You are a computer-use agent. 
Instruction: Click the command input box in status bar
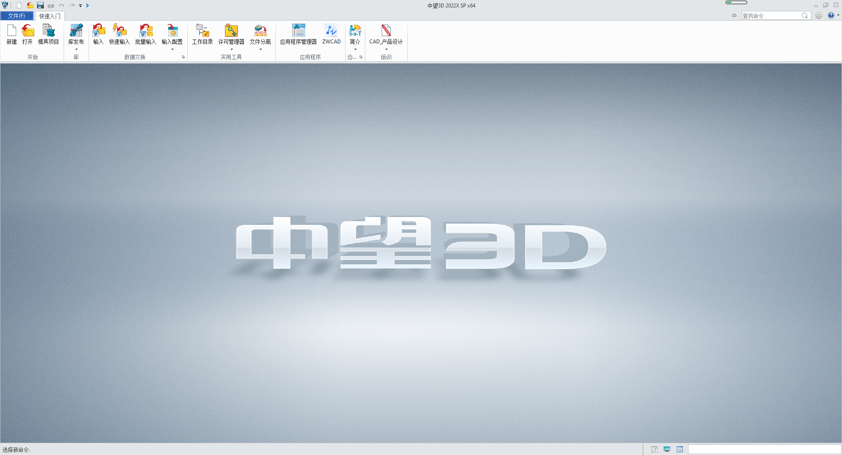click(x=764, y=449)
